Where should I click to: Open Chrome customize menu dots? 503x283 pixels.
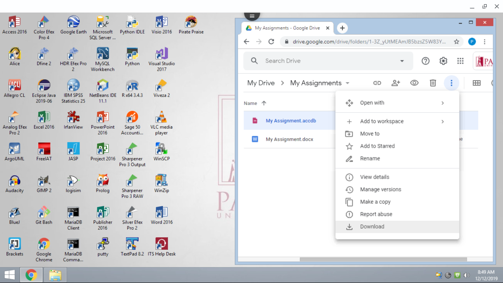tap(485, 42)
